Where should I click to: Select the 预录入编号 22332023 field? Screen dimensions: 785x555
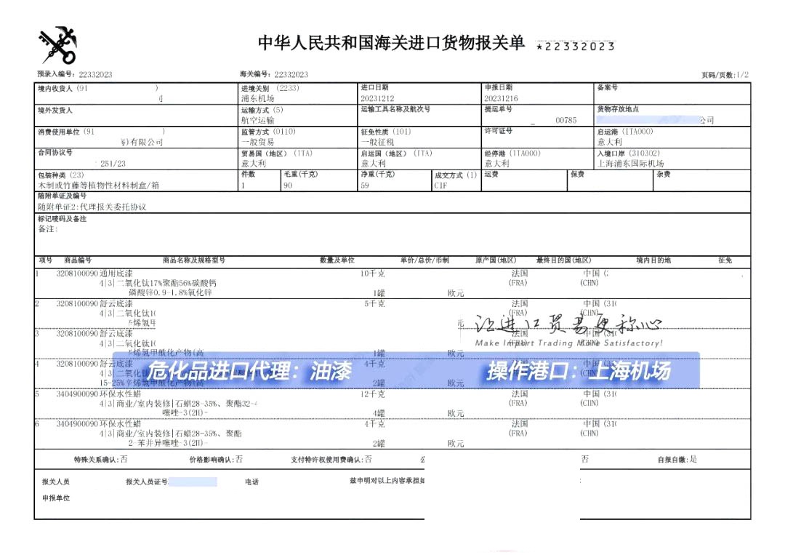[75, 75]
